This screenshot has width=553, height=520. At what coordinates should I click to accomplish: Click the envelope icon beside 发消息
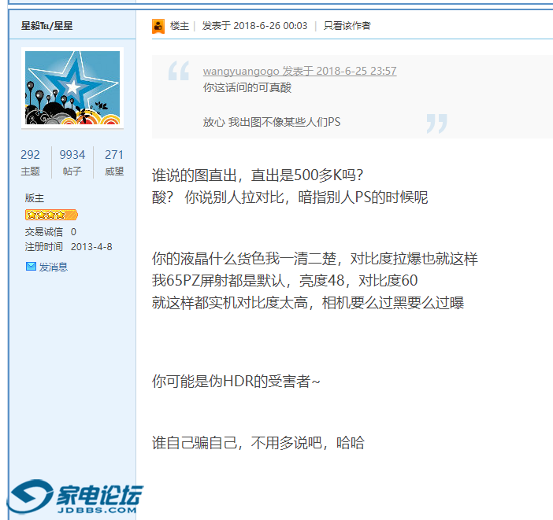31,267
